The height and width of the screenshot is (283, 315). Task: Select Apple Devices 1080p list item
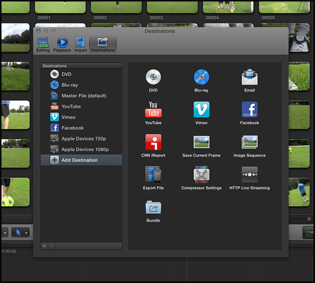click(81, 149)
